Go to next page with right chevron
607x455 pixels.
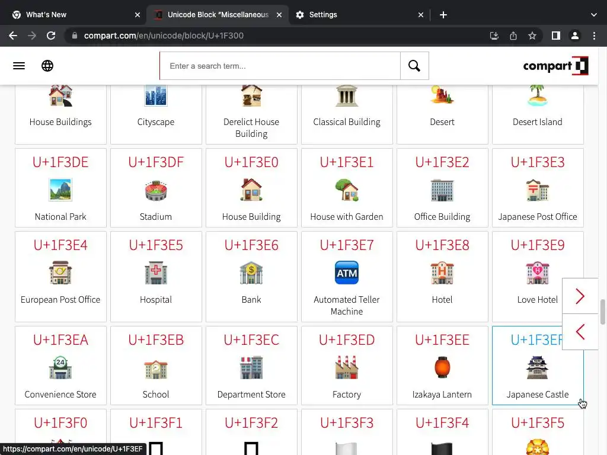(580, 296)
